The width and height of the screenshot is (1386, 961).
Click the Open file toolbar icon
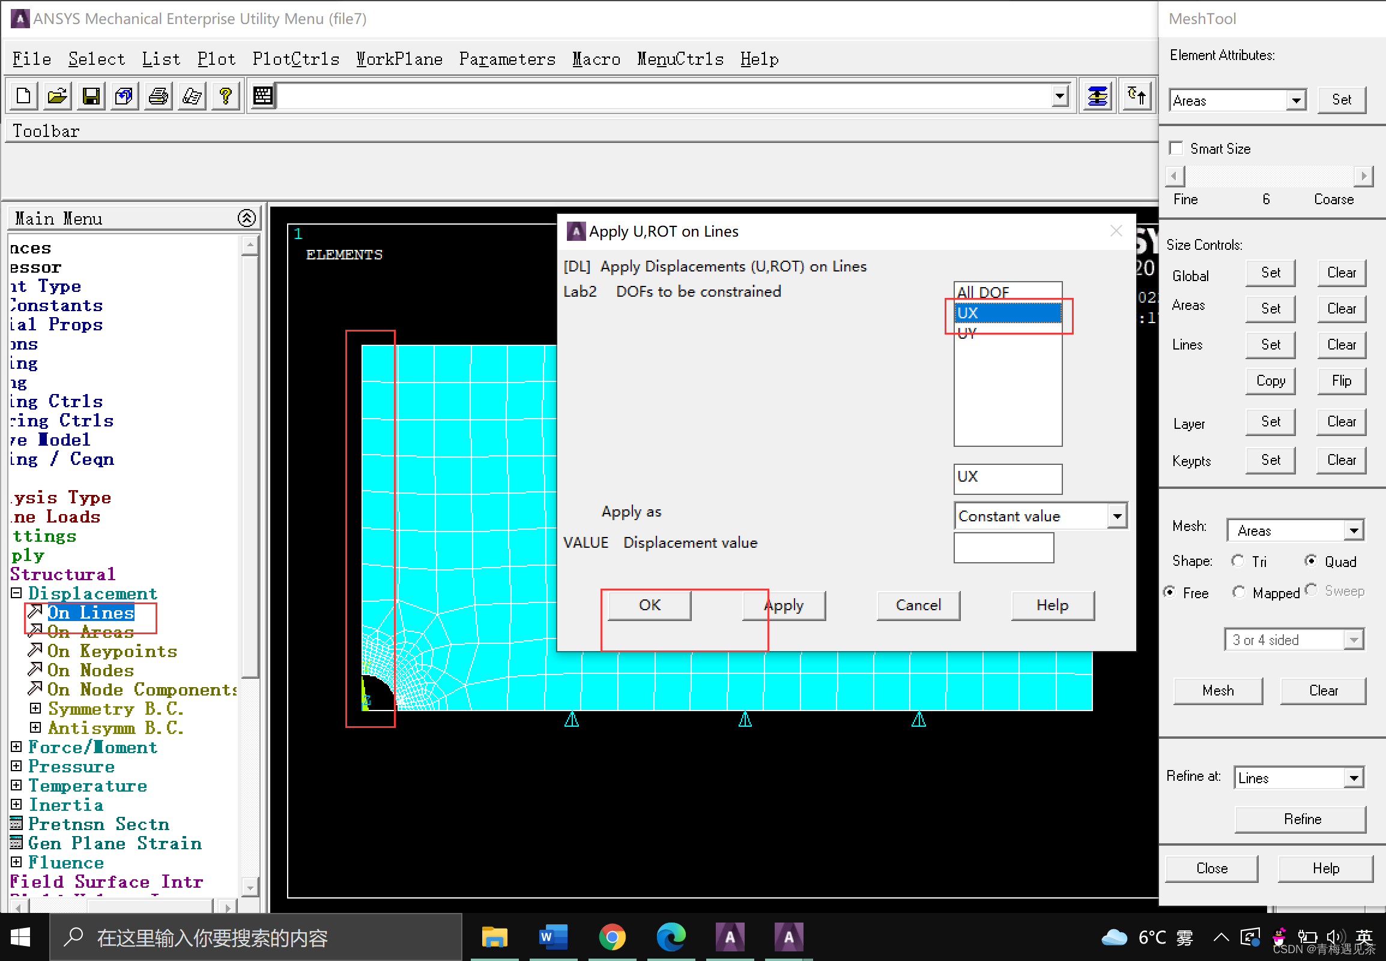[57, 95]
